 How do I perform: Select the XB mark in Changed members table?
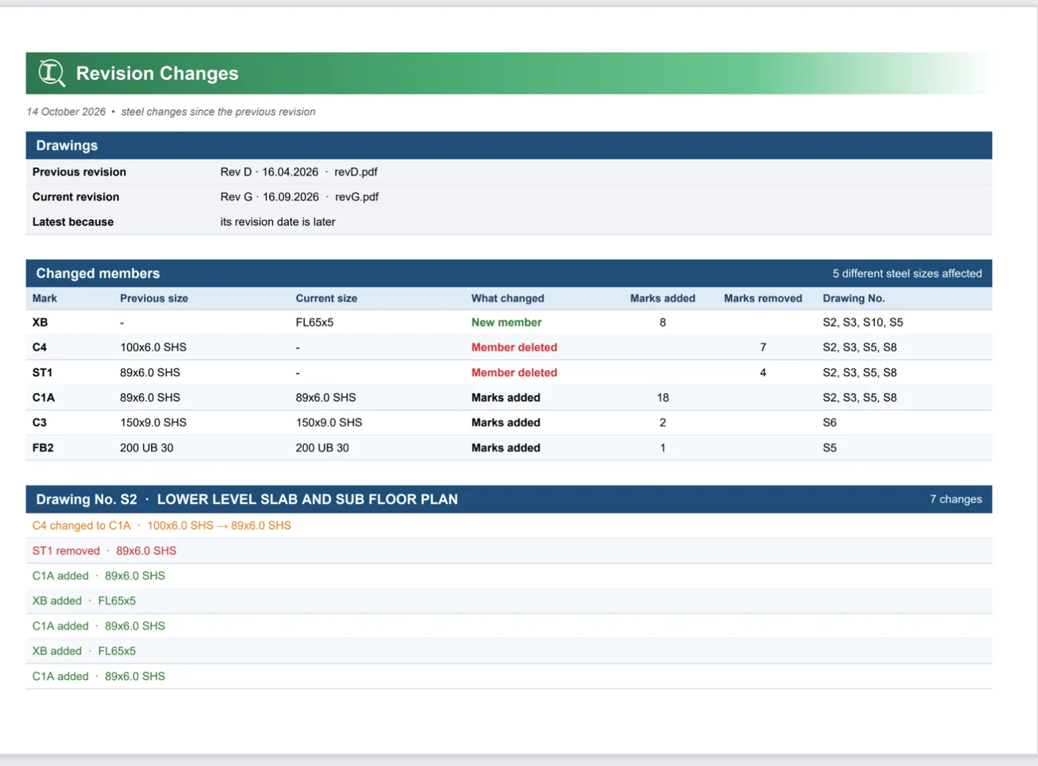40,323
